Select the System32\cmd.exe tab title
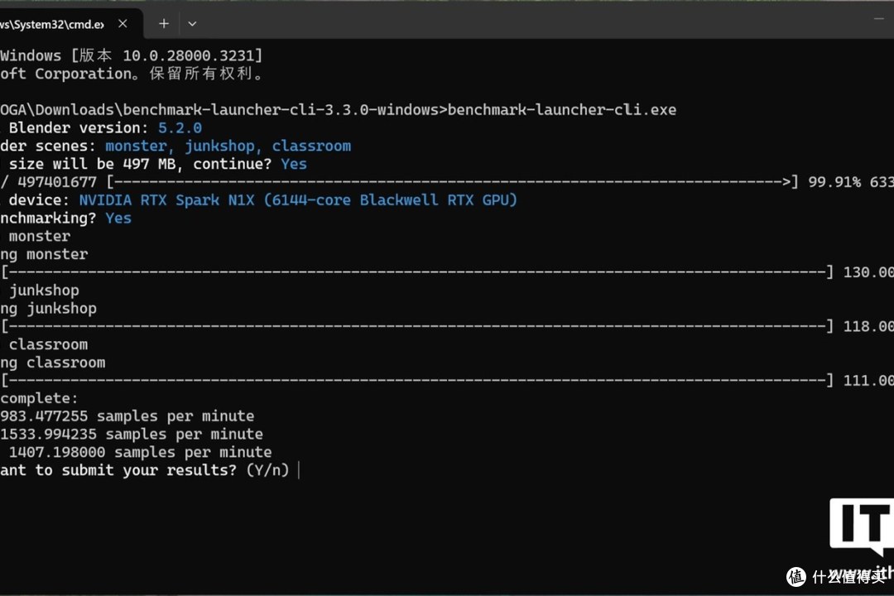This screenshot has height=596, width=894. pyautogui.click(x=52, y=25)
